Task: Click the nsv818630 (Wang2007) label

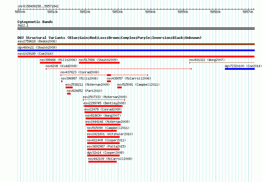Action: pos(103,115)
